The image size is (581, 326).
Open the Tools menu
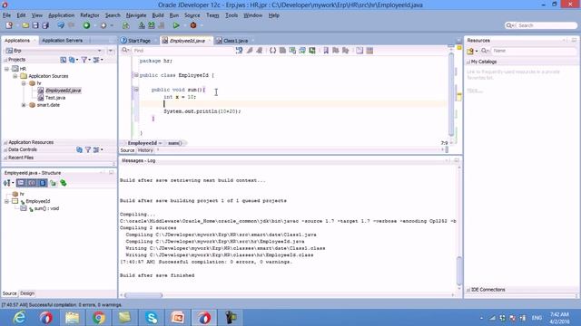[231, 15]
